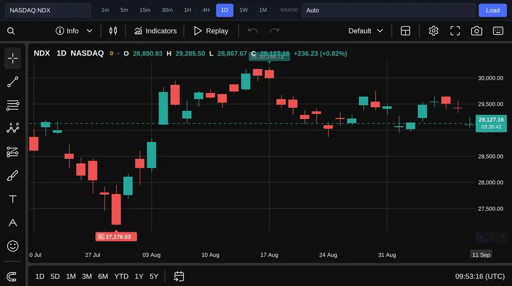Click the +236.23 (+0.82%) change value
Screen dimensions: 512x286
(321, 53)
